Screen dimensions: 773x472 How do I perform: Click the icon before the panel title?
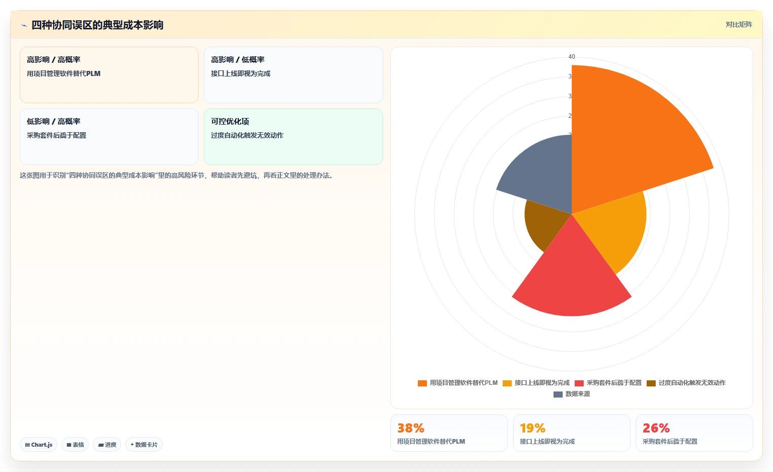click(x=24, y=25)
